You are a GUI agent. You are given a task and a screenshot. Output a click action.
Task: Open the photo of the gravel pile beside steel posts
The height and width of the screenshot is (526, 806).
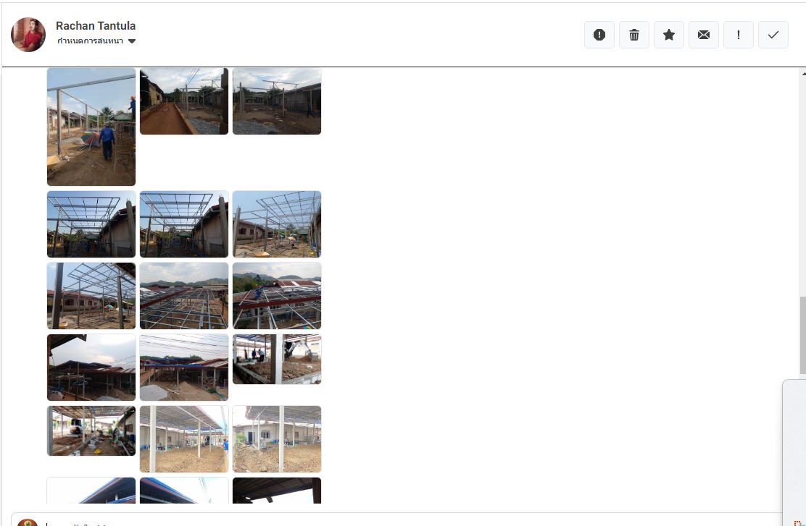click(277, 101)
